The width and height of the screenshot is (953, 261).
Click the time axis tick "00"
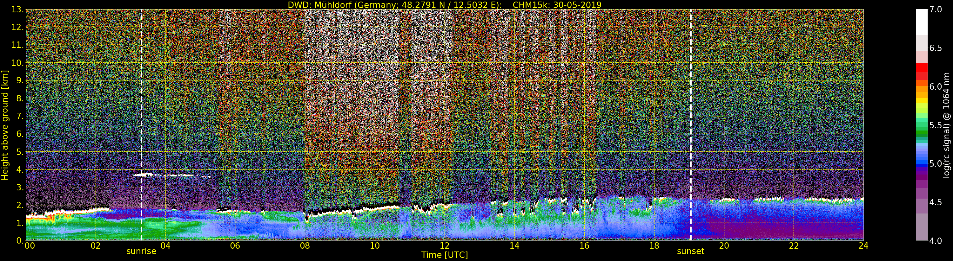[30, 246]
